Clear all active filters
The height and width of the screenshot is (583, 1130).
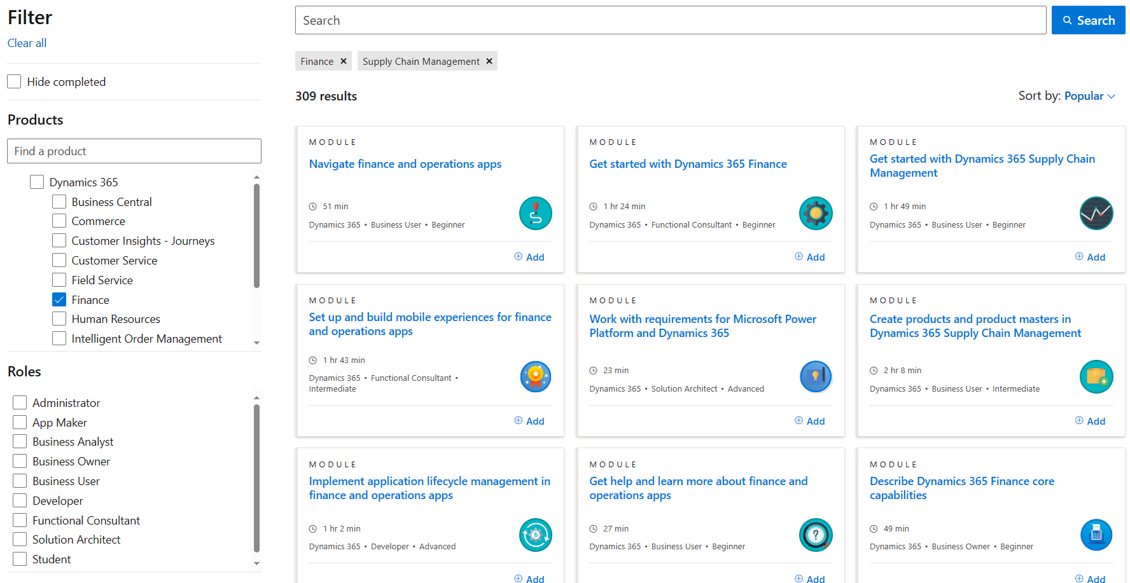[x=27, y=43]
